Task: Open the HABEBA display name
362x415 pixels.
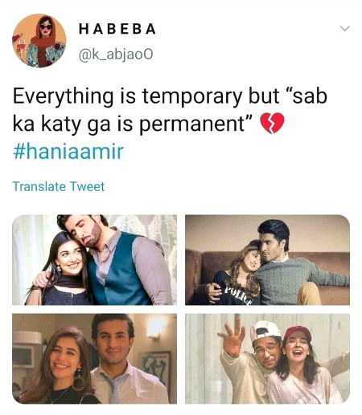Action: coord(117,29)
